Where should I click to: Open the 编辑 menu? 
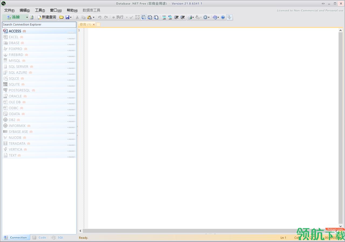click(25, 10)
